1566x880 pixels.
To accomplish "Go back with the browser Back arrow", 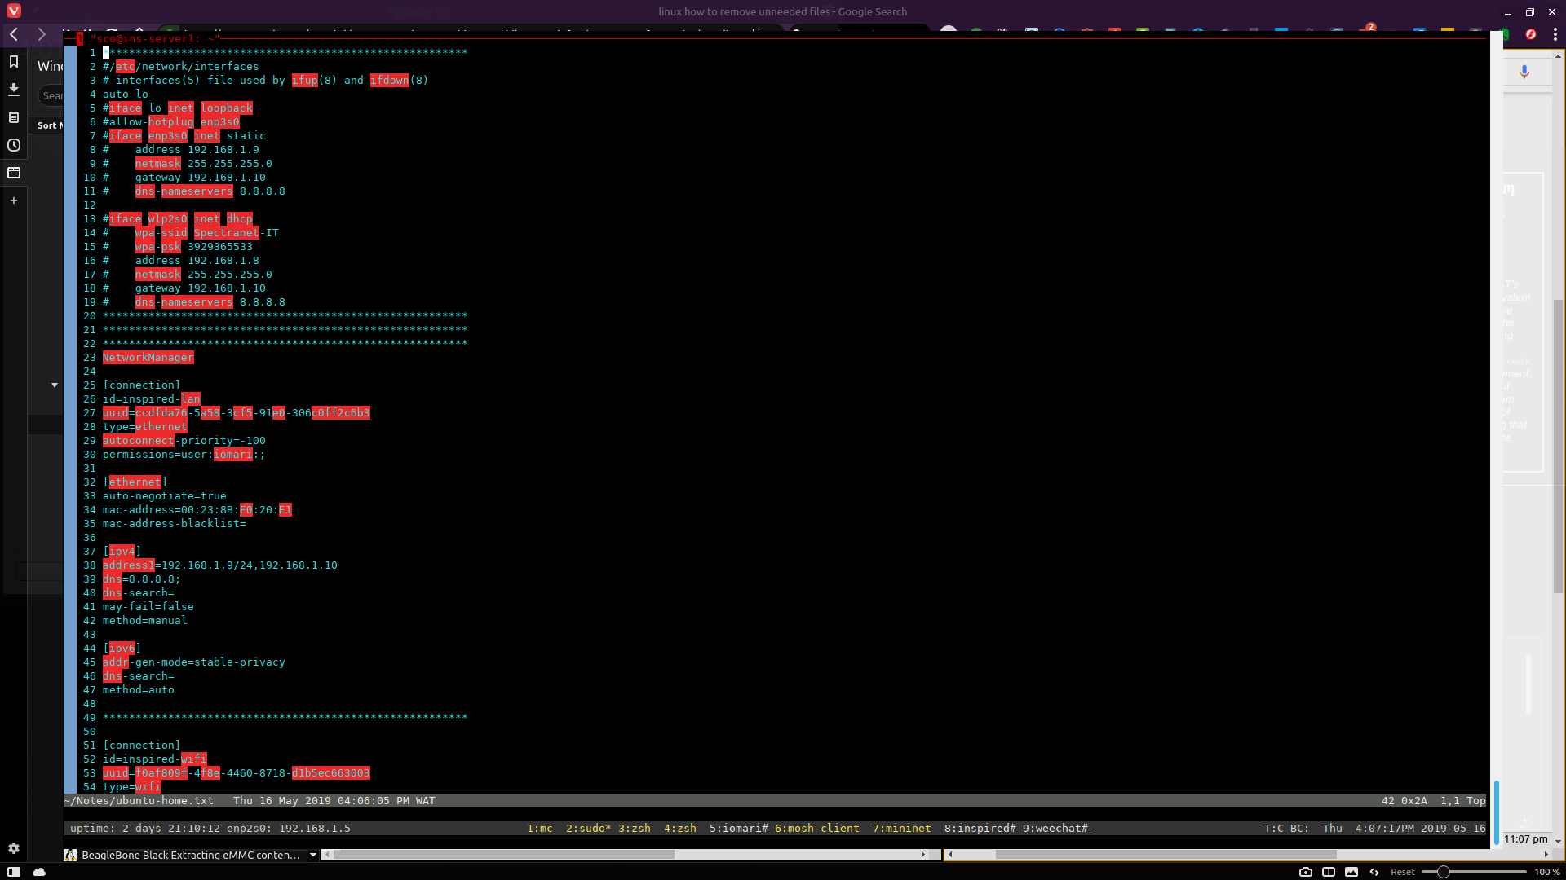I will click(x=14, y=34).
